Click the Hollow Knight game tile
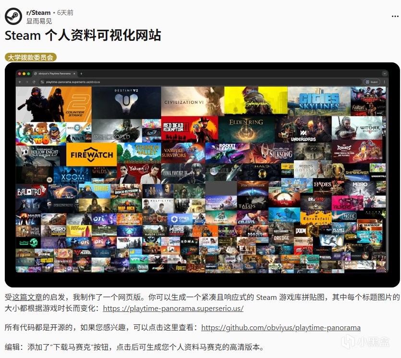This screenshot has width=401, height=358. 37,155
